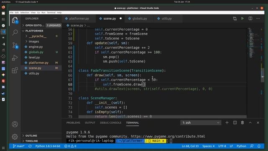Open globals.py in the explorer tree
This screenshot has height=151, width=268.
41,52
